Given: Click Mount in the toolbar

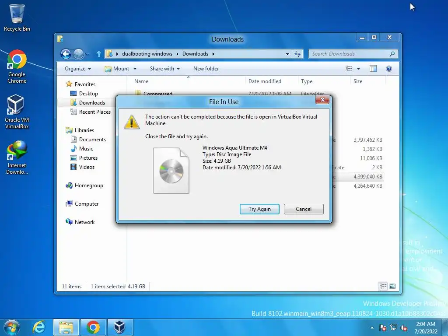Looking at the screenshot, I should 117,69.
